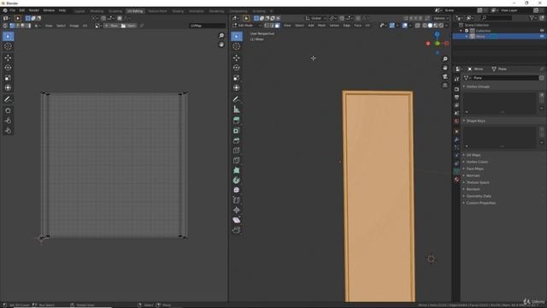Activate the Rotate tool in UV editor
The width and height of the screenshot is (547, 308).
(x=8, y=68)
